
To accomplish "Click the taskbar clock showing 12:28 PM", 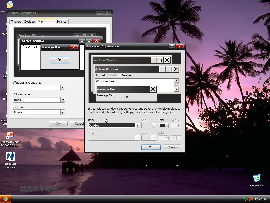I will (261, 199).
